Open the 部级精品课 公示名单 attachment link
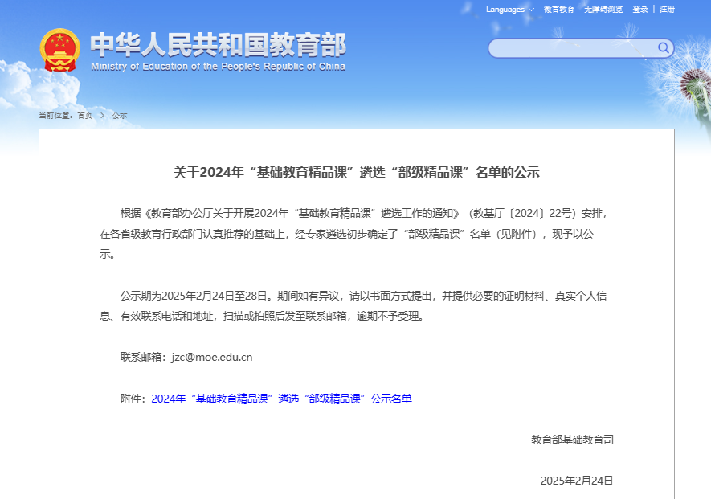Screen dimensions: 711x499 coord(282,399)
